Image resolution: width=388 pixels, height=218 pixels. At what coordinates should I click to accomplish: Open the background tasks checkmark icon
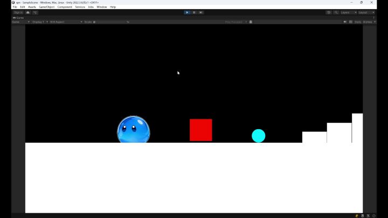[373, 216]
